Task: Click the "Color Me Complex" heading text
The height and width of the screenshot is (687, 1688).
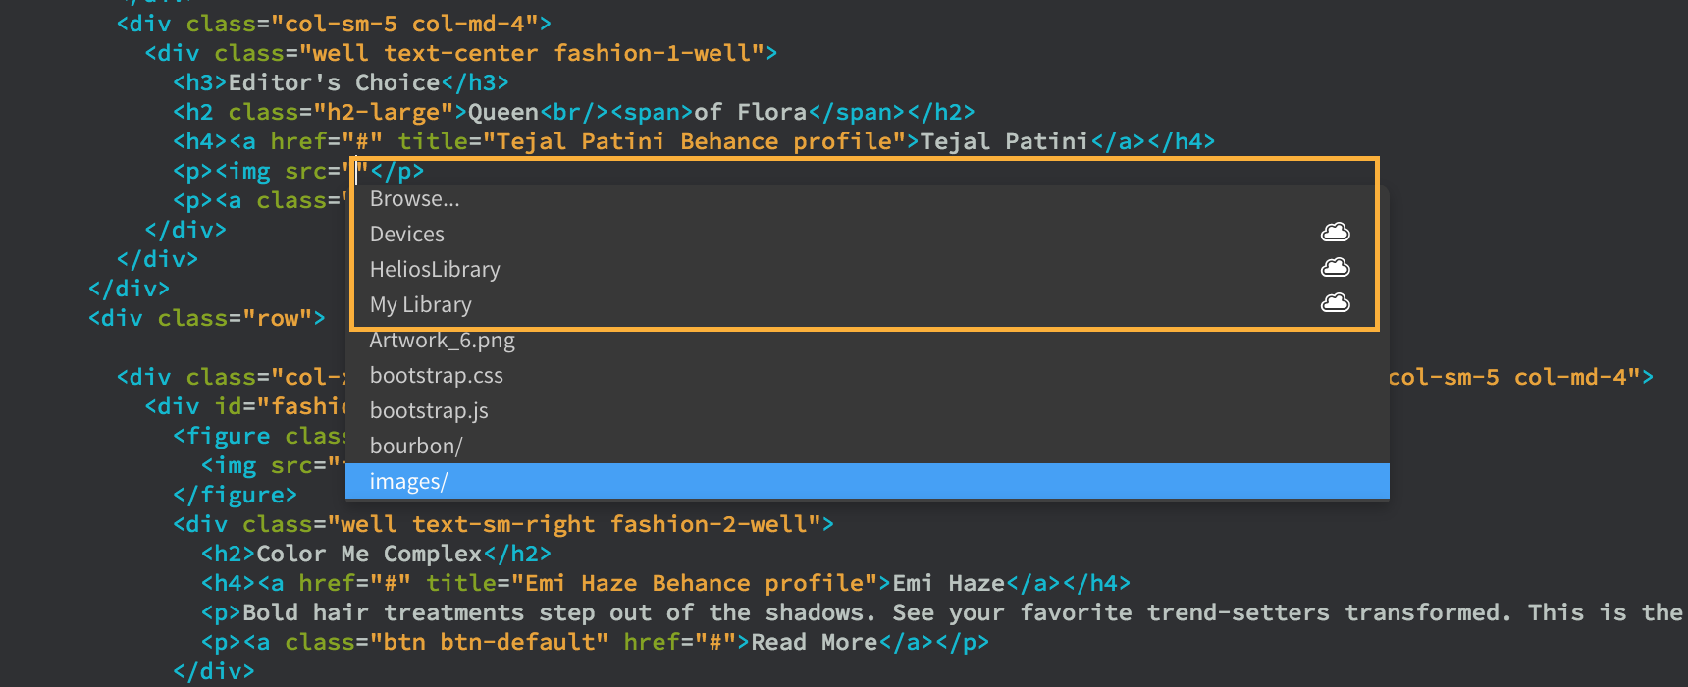Action: [x=369, y=554]
